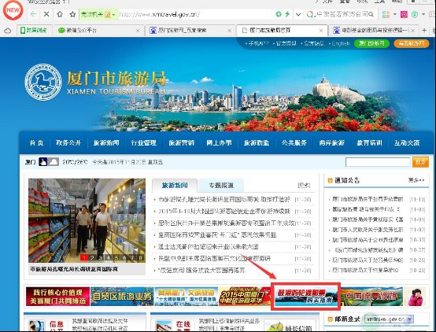Close the 厦门市旅游局首页 tab
Image resolution: width=436 pixels, height=332 pixels.
321,31
